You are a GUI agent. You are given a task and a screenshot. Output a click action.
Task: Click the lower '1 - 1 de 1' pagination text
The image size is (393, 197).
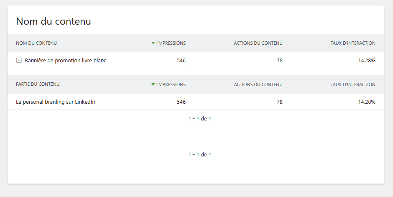click(x=199, y=155)
